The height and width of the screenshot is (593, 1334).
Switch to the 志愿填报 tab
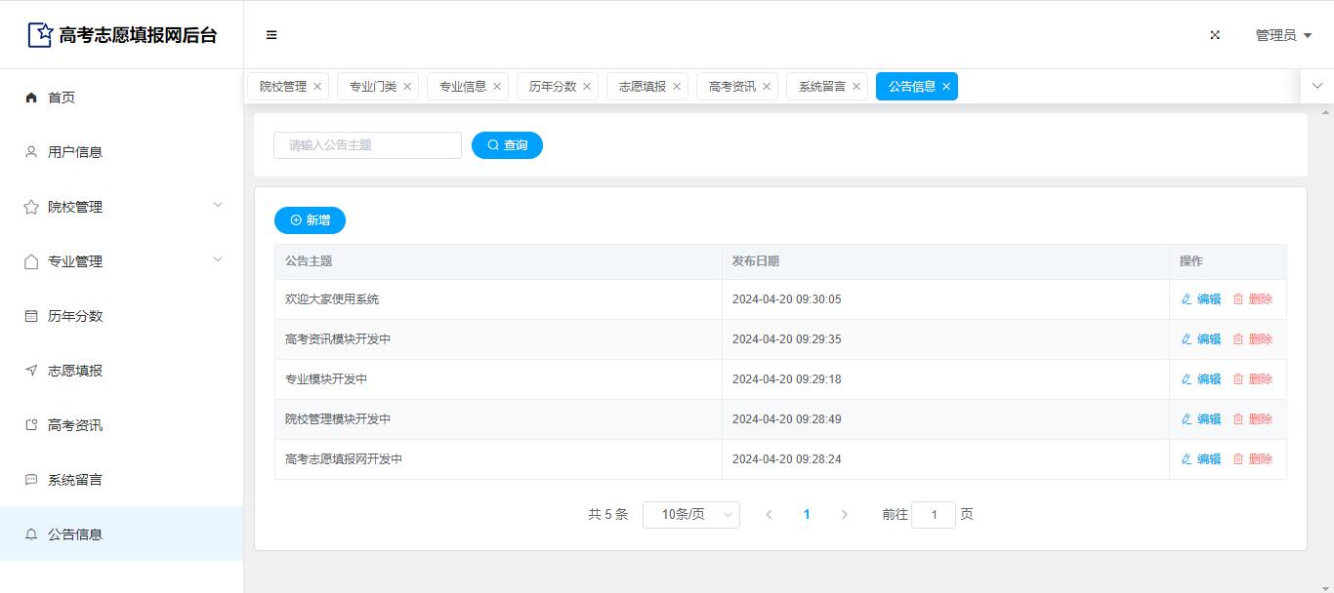click(x=642, y=87)
